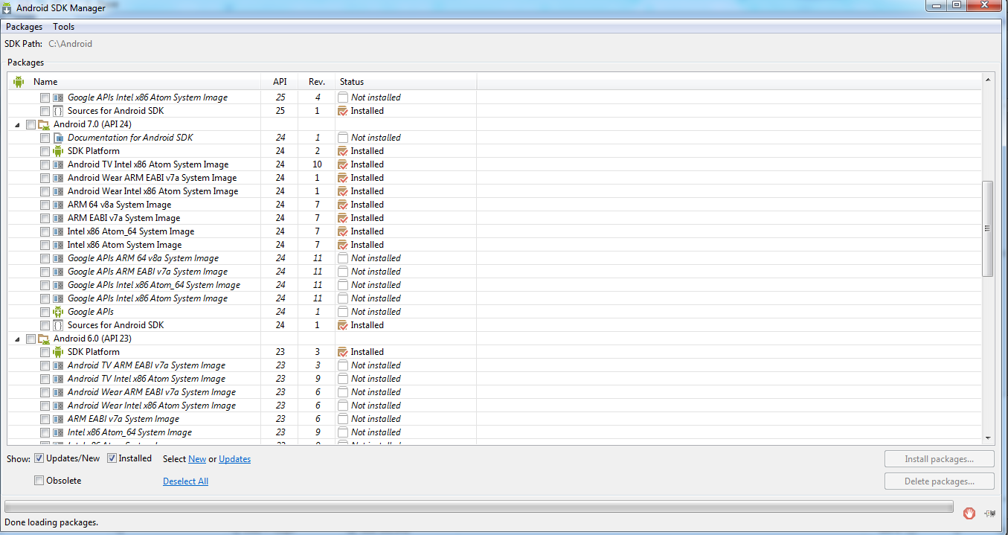Click the Delete packages button
The image size is (1008, 535).
pos(940,481)
